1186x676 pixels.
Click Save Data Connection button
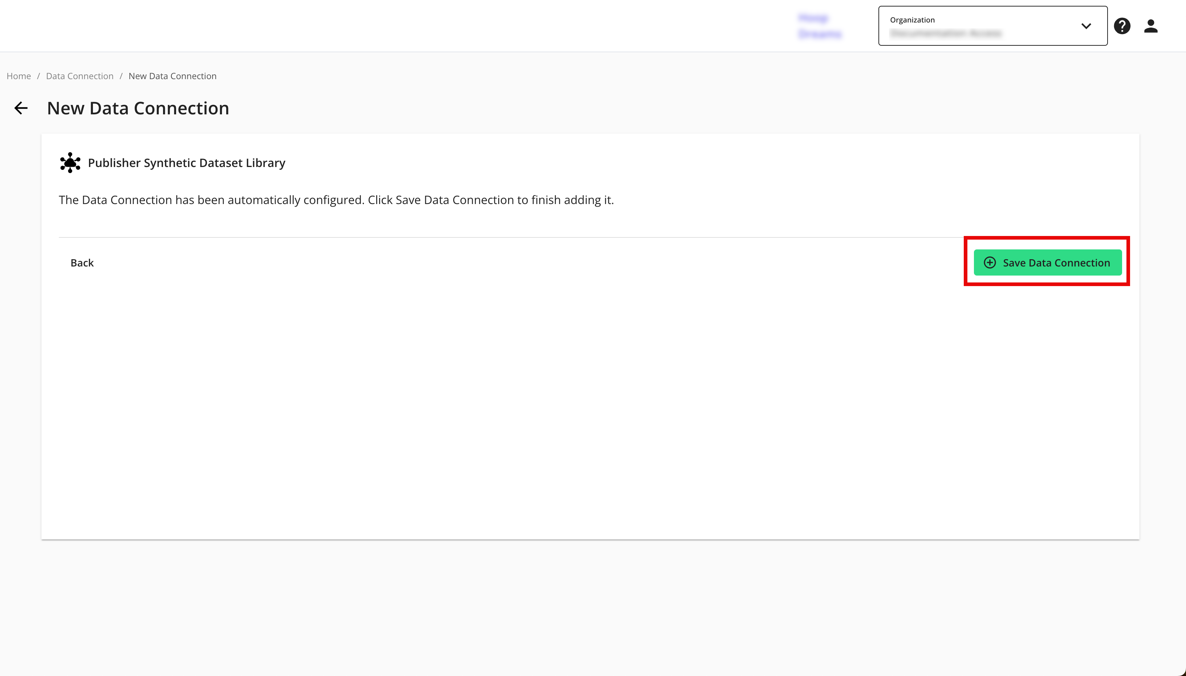[1048, 263]
